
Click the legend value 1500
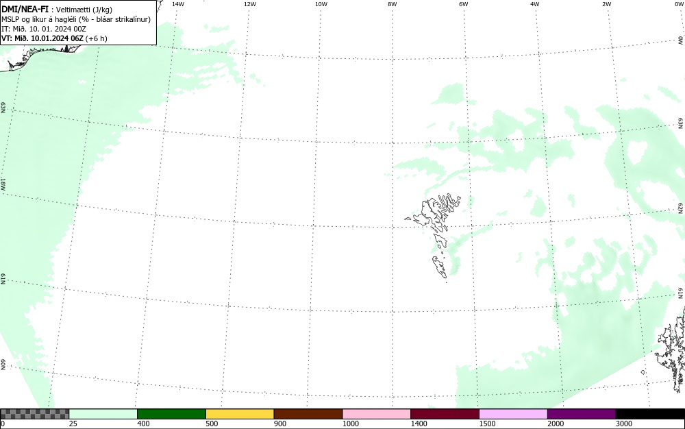pos(487,424)
